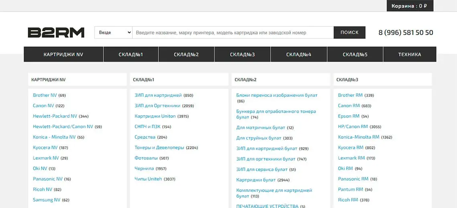The width and height of the screenshot is (457, 208).
Task: Open Lexmark NV category link
Action: pos(46,158)
